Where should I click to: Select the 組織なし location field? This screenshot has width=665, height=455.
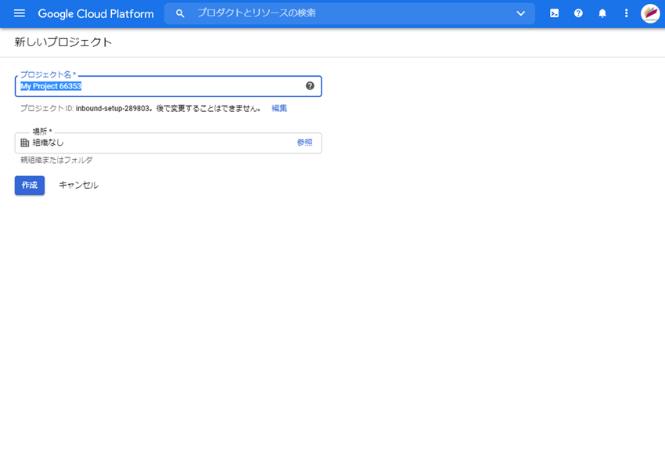tap(156, 143)
